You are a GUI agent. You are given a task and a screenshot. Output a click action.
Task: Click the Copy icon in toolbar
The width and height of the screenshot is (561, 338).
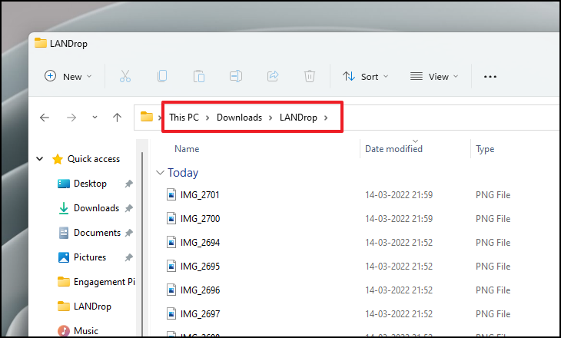[162, 76]
